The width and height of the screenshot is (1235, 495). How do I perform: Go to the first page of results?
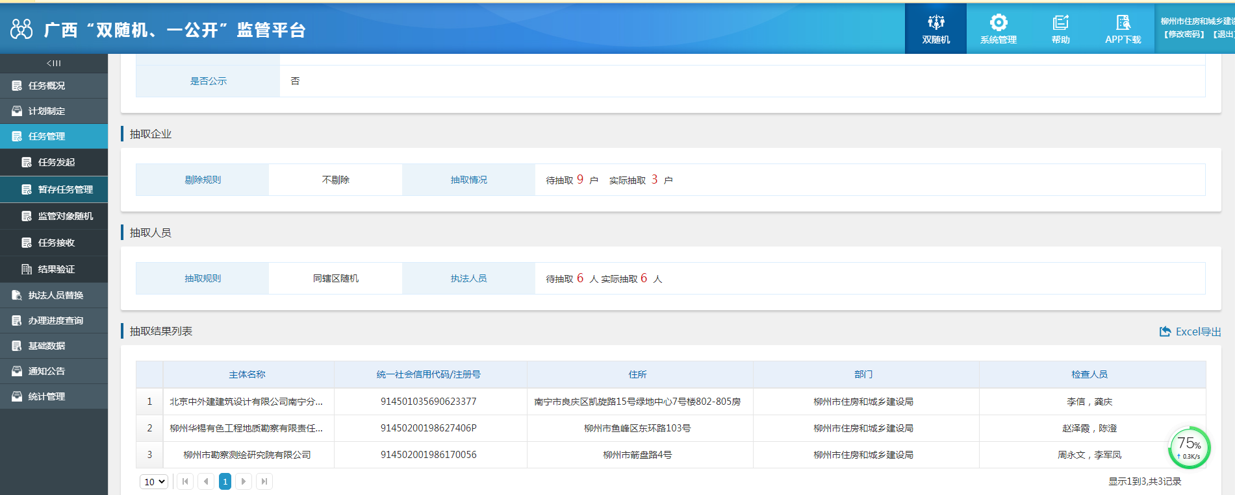tap(185, 481)
